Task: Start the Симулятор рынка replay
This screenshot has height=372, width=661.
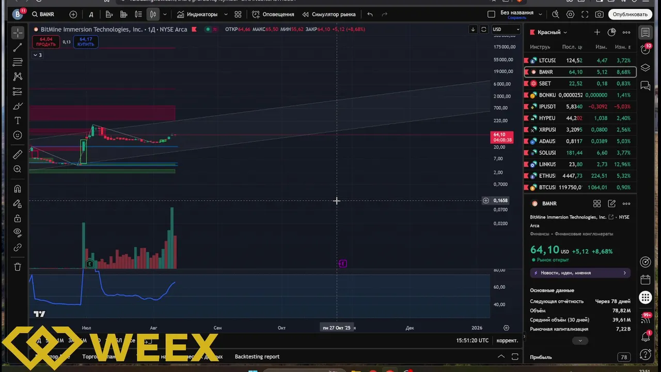Action: [329, 14]
